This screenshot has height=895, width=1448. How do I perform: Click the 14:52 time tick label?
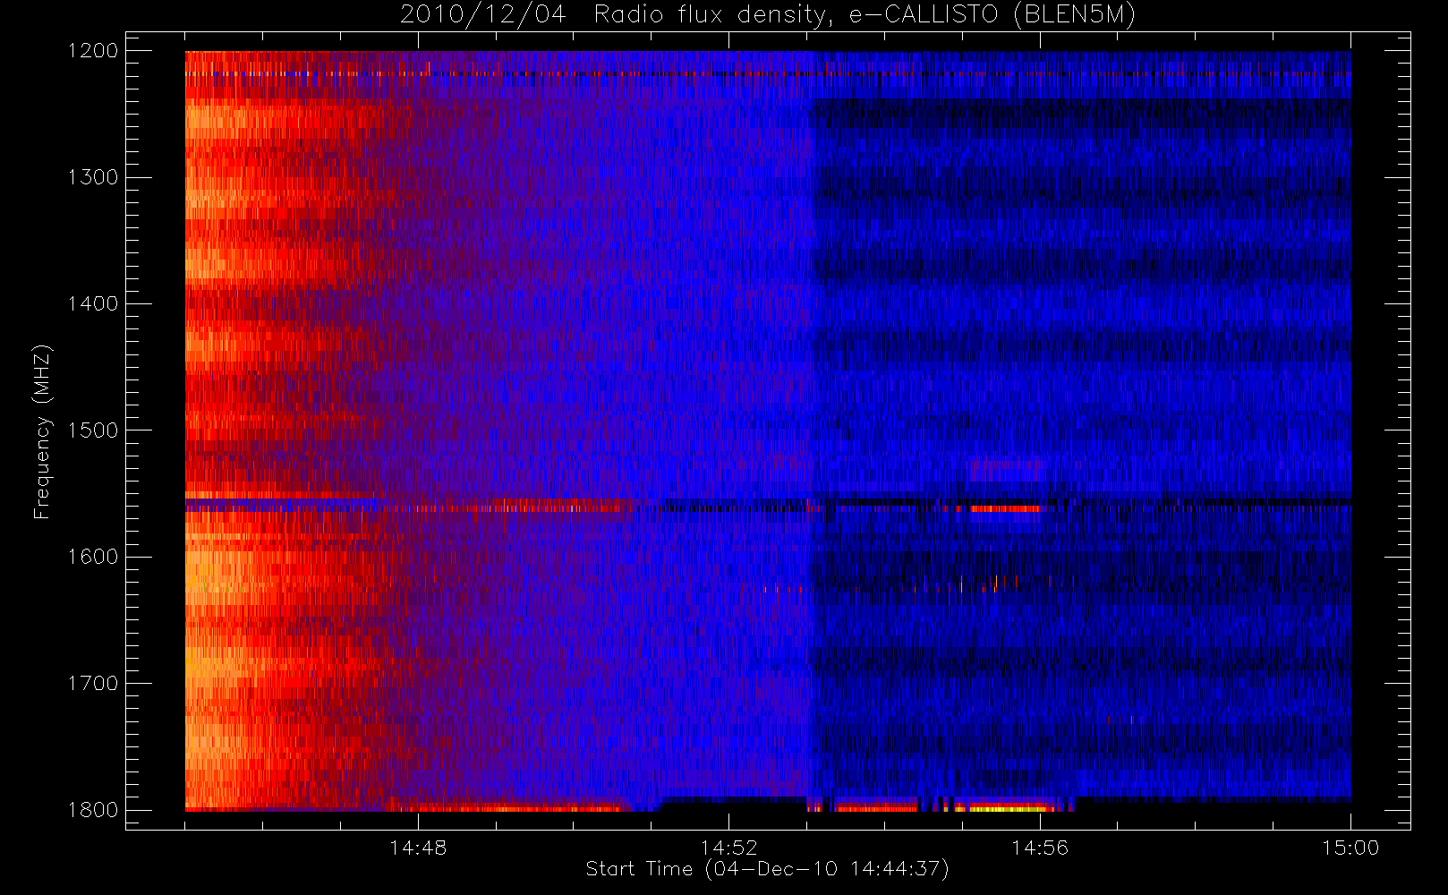(728, 848)
